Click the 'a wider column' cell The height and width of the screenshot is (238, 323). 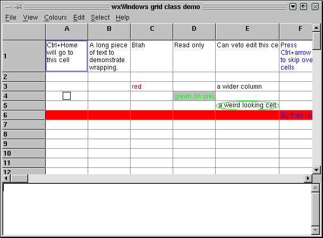(248, 87)
